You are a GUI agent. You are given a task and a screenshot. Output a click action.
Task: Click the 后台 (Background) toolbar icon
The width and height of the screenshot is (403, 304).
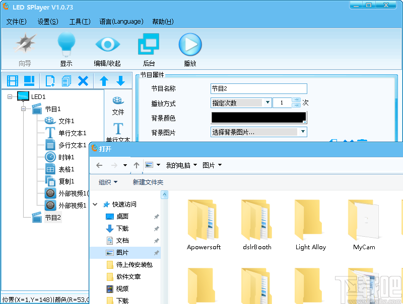pyautogui.click(x=149, y=45)
